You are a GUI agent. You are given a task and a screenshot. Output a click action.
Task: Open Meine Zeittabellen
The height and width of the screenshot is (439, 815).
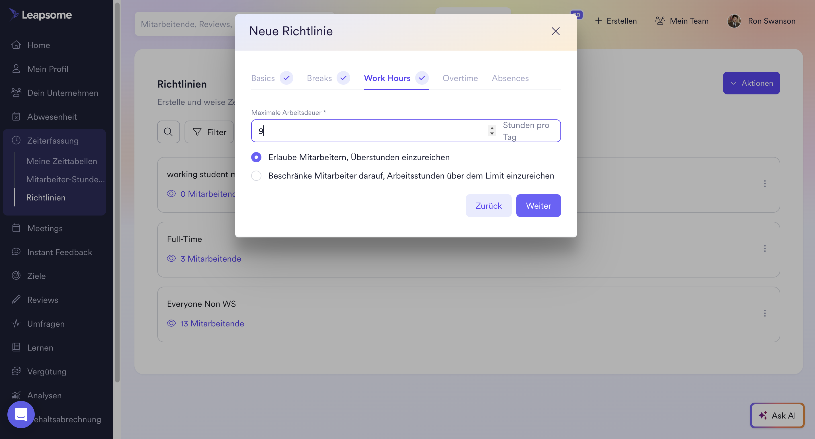[62, 161]
